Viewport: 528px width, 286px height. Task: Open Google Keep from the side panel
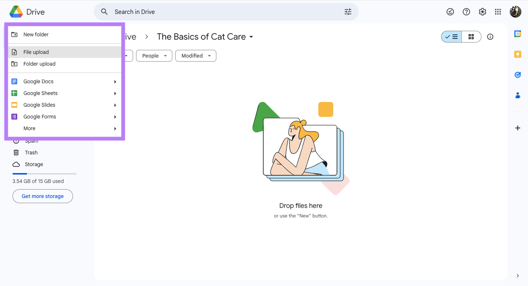(x=517, y=54)
